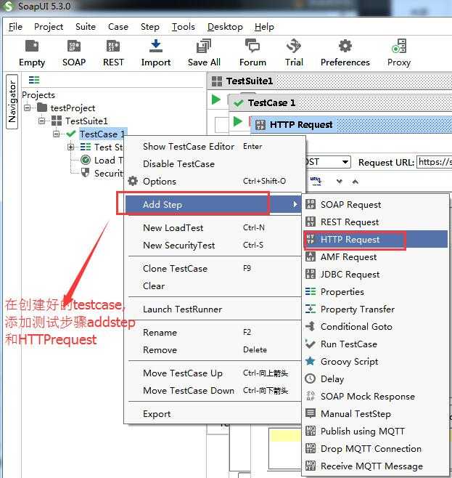Open the Desktop menu
Image resolution: width=452 pixels, height=478 pixels.
pos(225,27)
